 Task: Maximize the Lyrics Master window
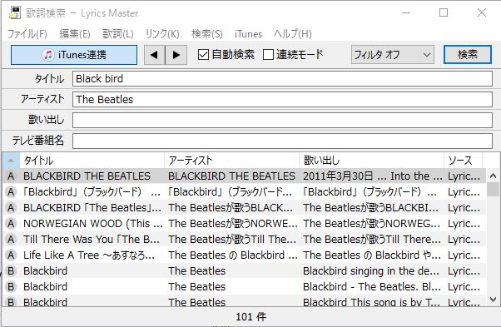point(444,12)
